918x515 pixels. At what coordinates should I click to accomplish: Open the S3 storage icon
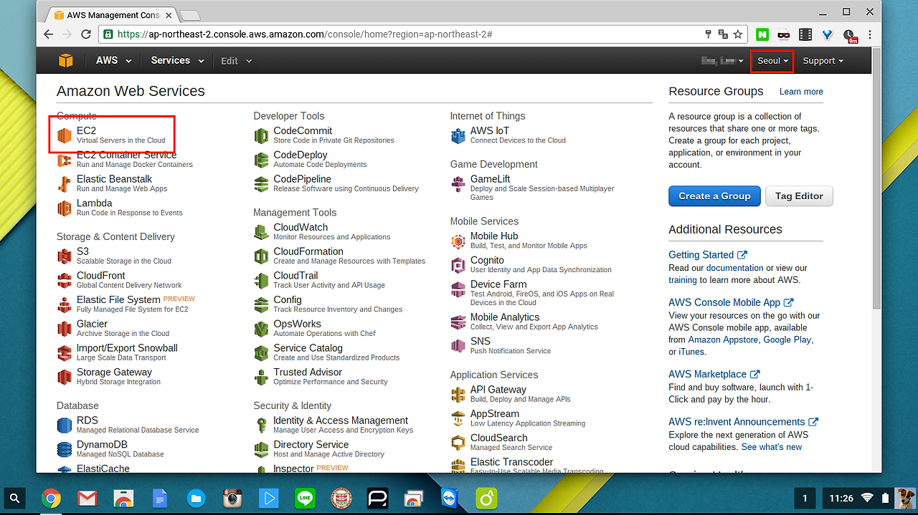pos(65,256)
